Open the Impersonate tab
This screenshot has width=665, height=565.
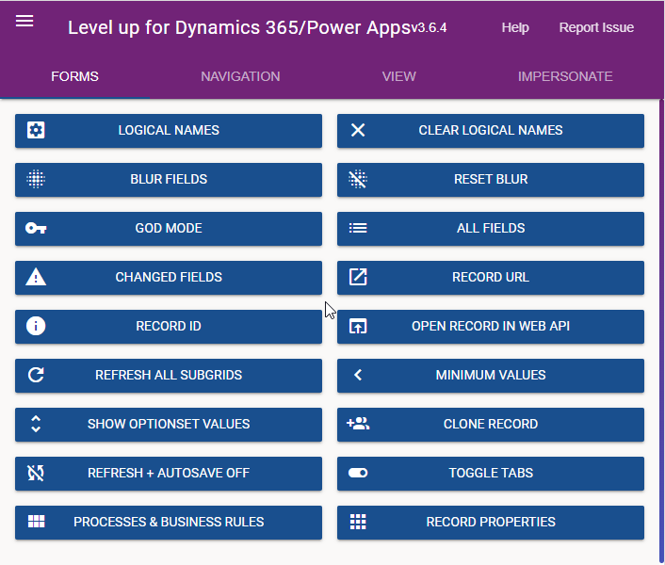click(x=565, y=76)
